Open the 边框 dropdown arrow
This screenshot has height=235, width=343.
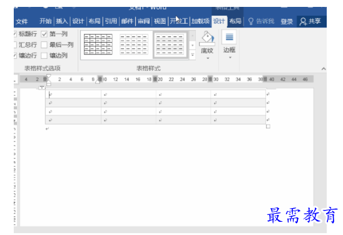click(x=230, y=58)
